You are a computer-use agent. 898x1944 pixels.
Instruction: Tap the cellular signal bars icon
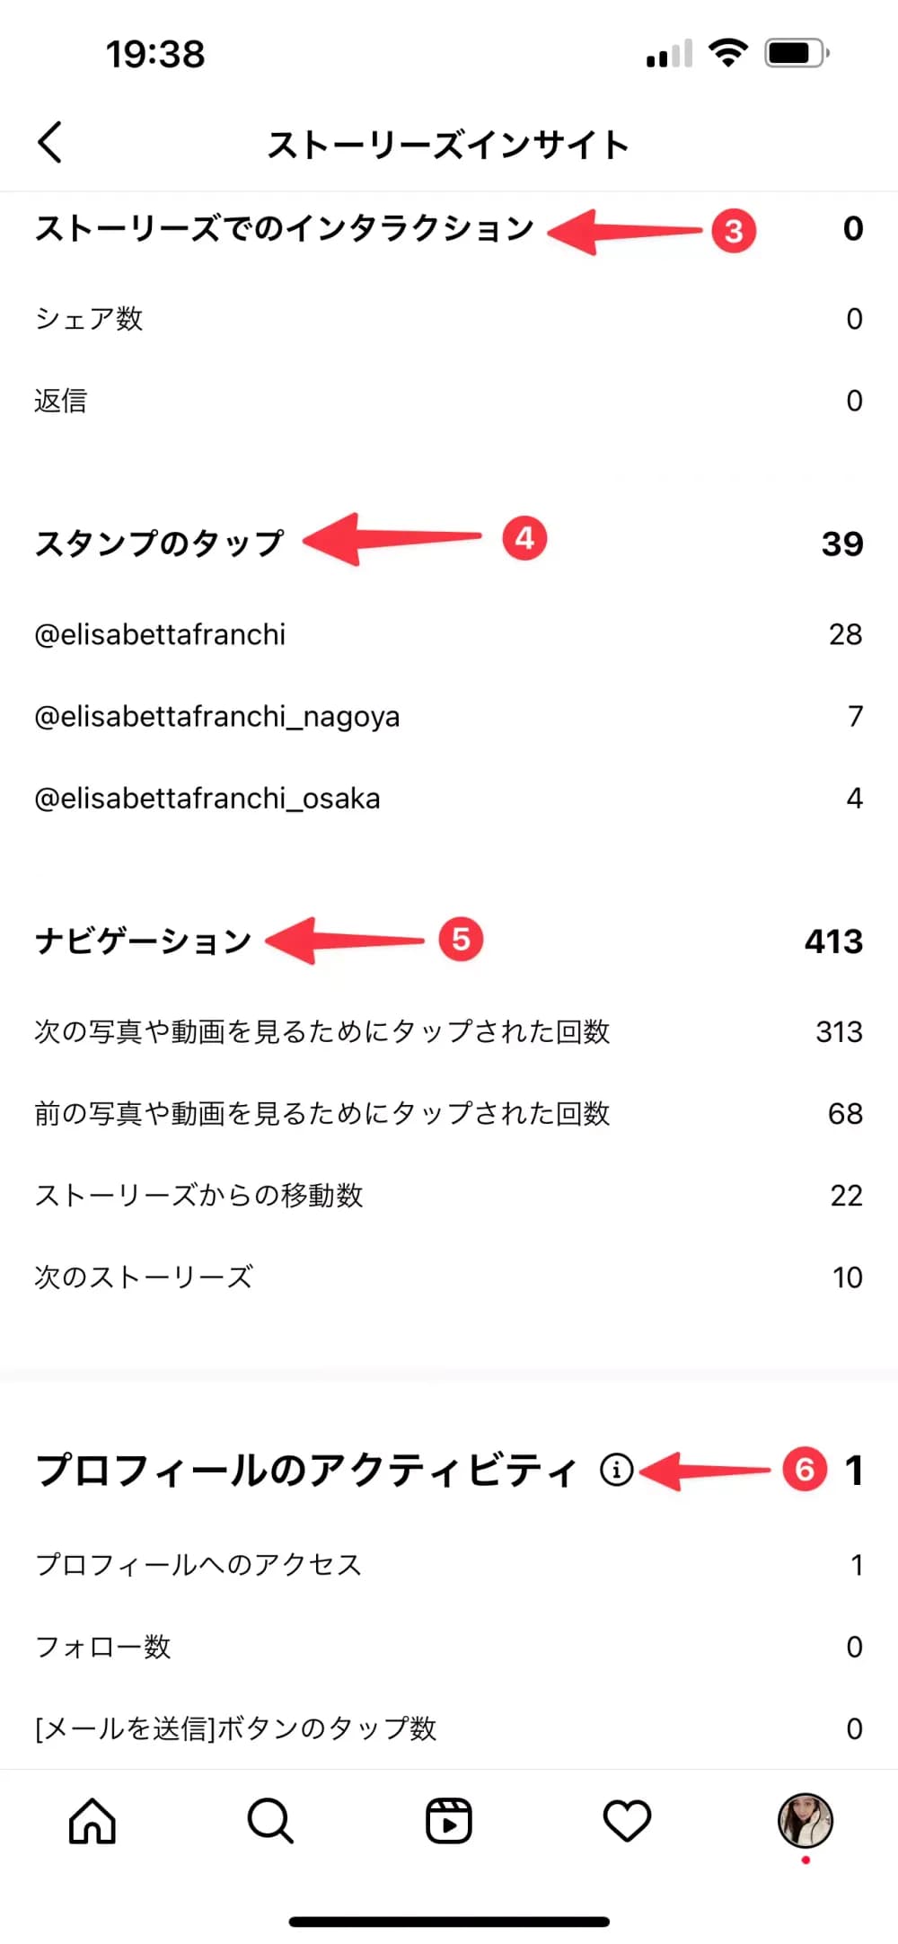coord(669,55)
